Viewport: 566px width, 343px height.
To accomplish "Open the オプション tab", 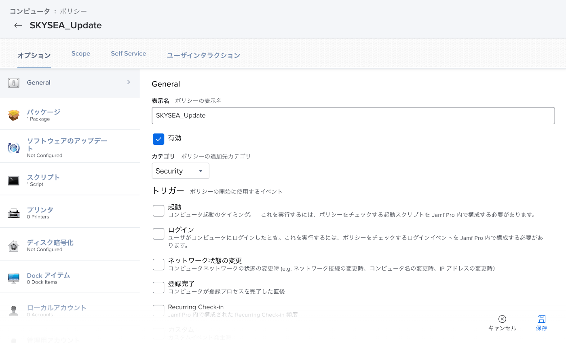I will 34,55.
